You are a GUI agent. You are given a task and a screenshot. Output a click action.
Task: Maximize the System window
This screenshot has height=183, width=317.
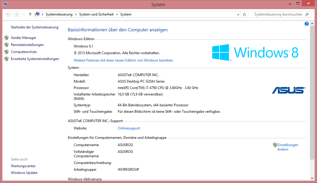[298, 4]
